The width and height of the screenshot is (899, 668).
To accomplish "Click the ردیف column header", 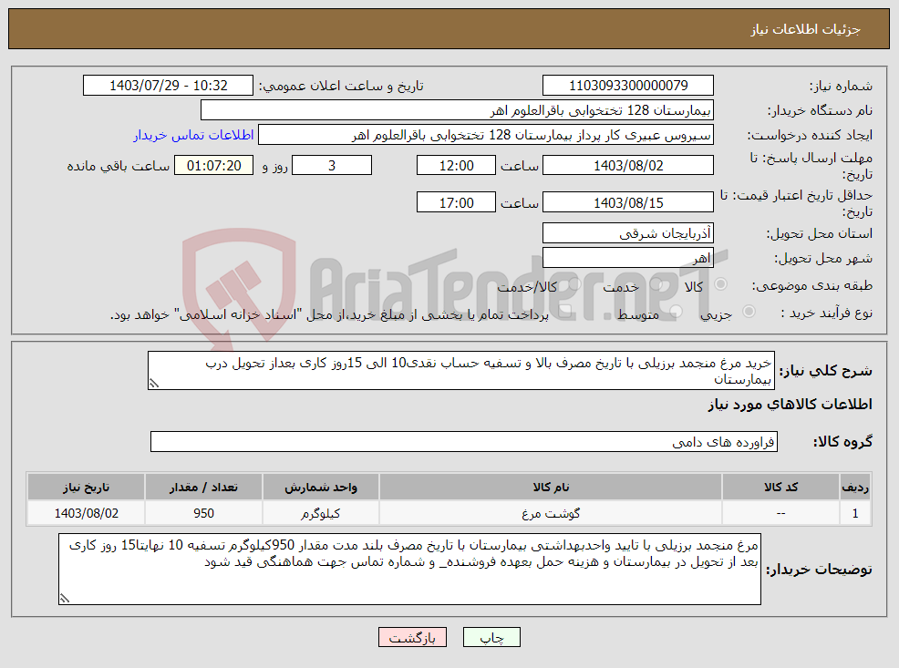I will click(x=855, y=487).
